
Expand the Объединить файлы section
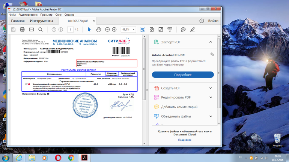(x=211, y=116)
